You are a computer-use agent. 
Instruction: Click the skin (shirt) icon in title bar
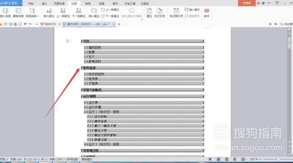(x=263, y=3)
